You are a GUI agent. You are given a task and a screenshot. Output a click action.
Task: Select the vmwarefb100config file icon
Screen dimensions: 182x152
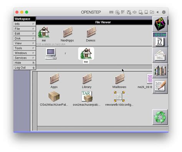coord(119,97)
